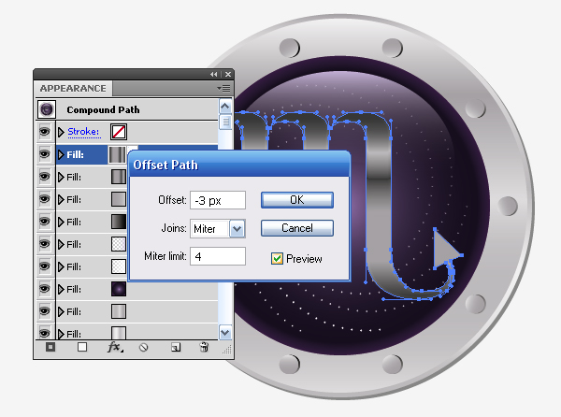561x417 pixels.
Task: Click the Miter limit field
Action: 218,256
